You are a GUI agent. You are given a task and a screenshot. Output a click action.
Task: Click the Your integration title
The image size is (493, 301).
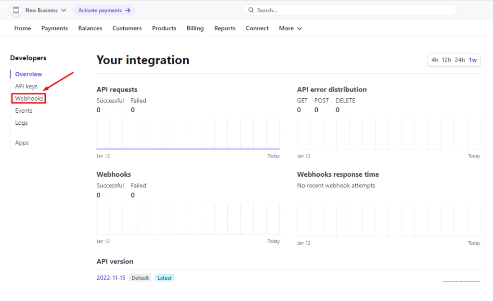(143, 60)
